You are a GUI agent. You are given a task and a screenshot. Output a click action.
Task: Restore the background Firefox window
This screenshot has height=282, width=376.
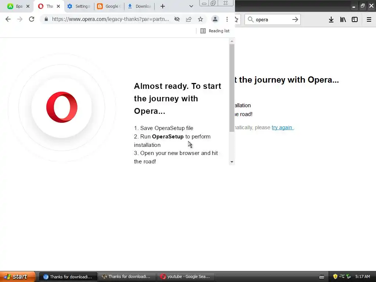pos(362,6)
